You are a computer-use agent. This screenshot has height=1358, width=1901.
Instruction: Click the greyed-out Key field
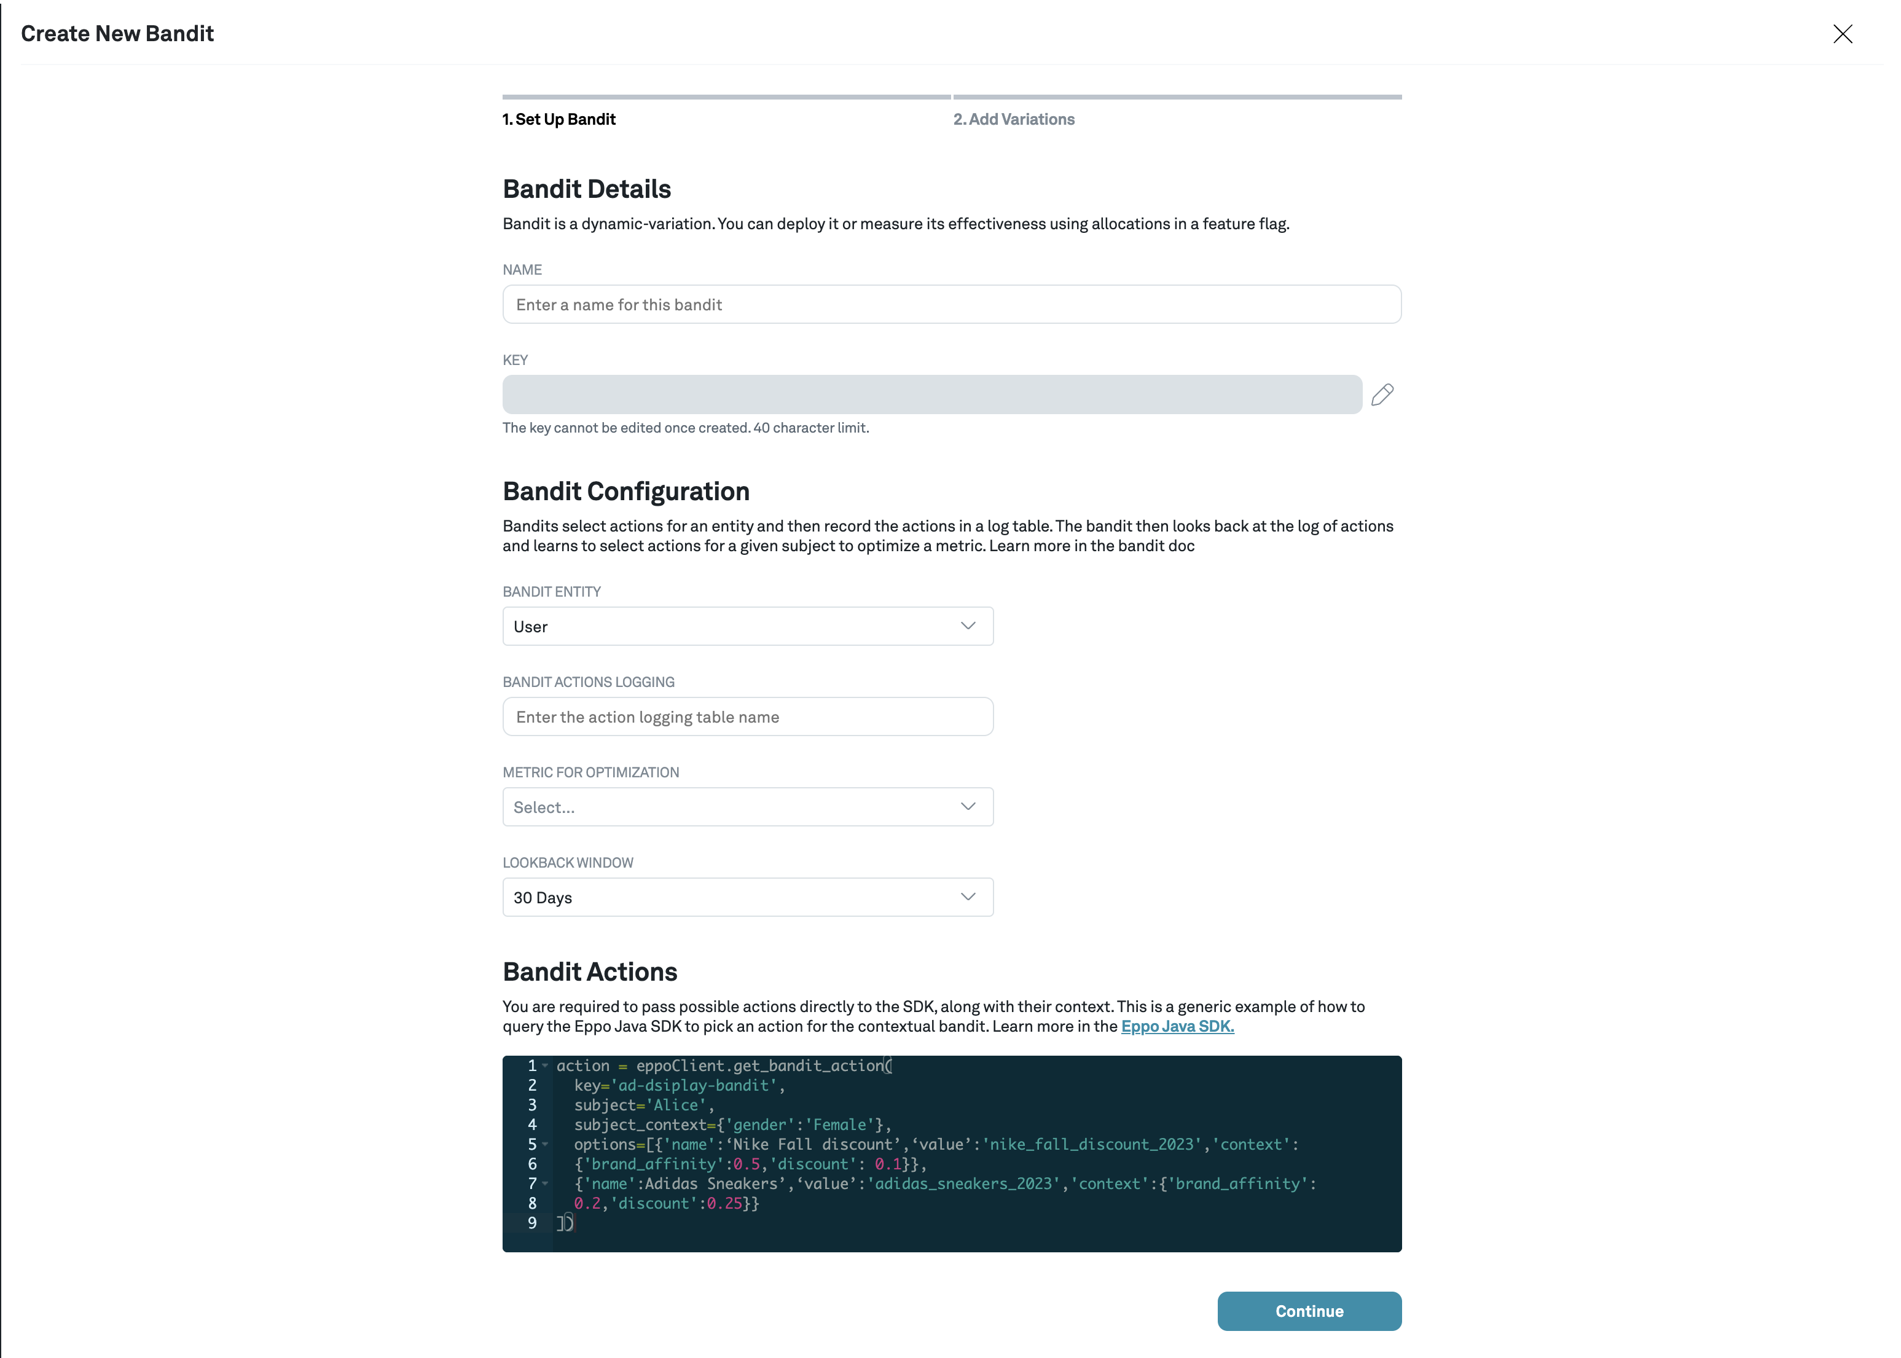[931, 394]
